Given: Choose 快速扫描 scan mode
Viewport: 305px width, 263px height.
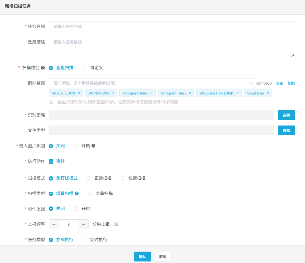Looking at the screenshot, I should (x=123, y=178).
